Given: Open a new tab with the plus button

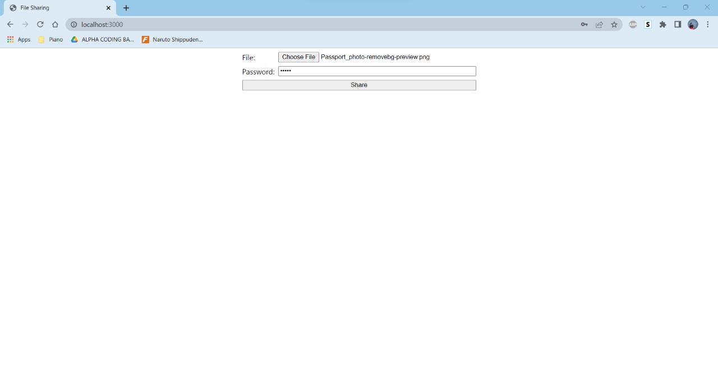Looking at the screenshot, I should click(x=126, y=8).
